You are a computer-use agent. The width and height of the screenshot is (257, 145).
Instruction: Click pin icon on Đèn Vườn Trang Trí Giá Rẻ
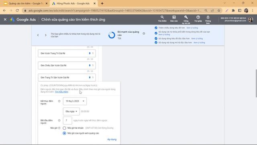(90, 53)
